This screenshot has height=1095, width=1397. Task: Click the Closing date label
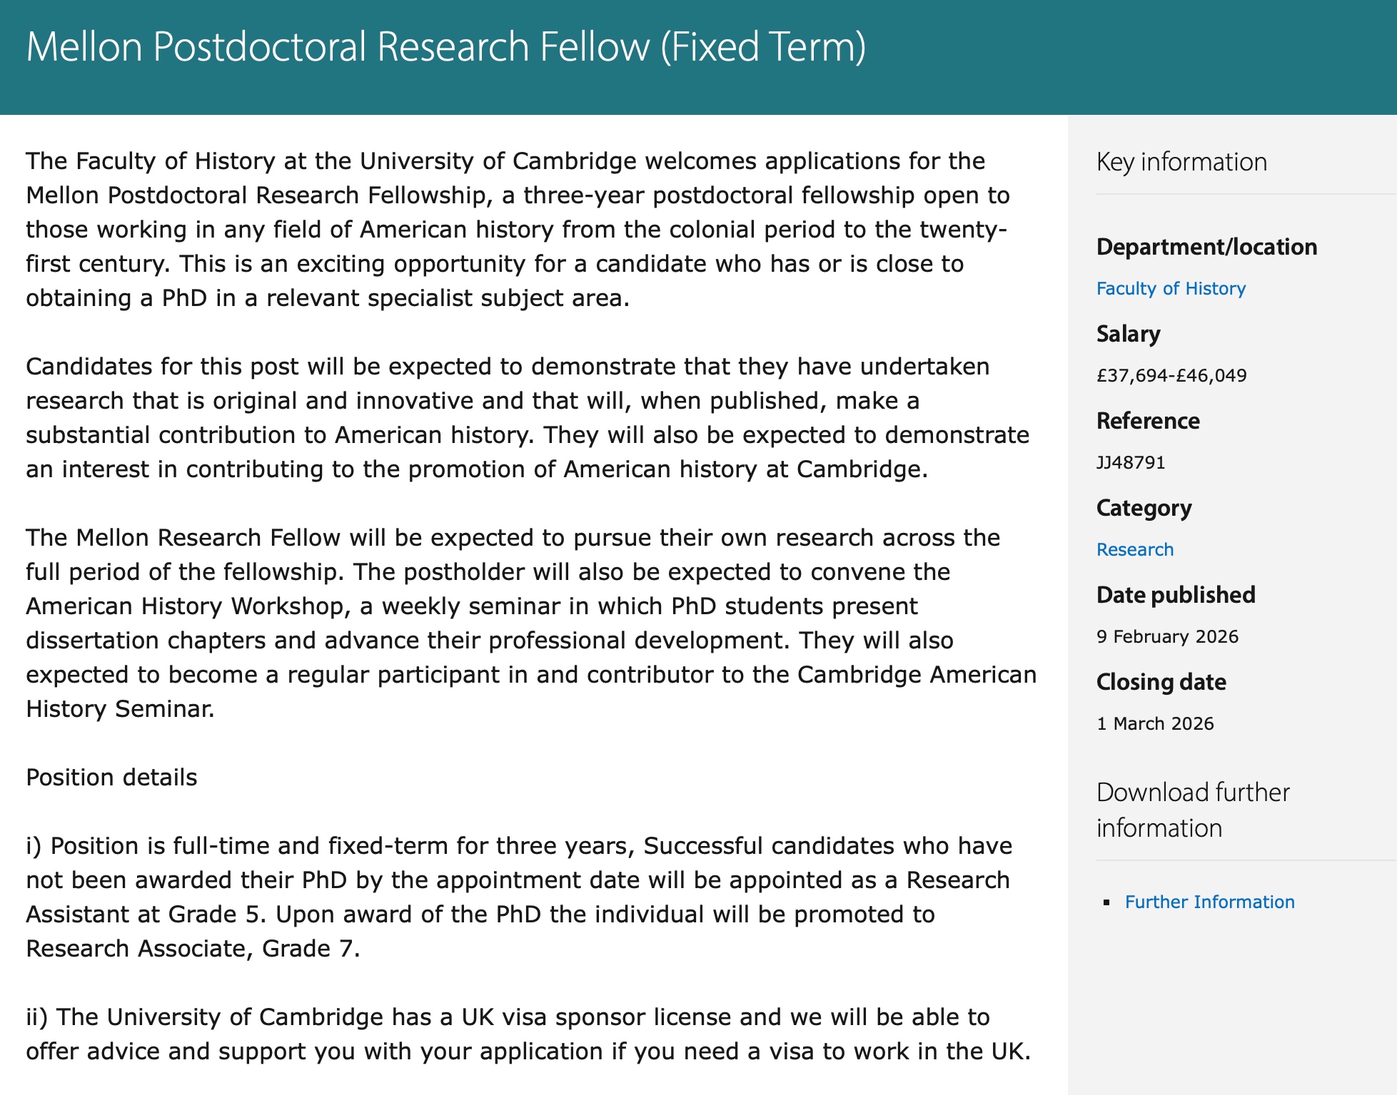tap(1161, 682)
